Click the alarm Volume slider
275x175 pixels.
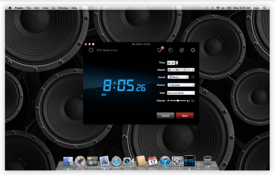178,100
